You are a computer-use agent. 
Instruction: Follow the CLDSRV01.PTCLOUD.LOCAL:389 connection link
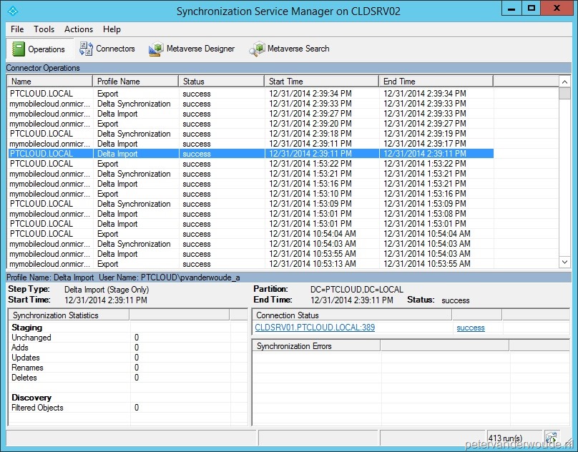pos(315,328)
